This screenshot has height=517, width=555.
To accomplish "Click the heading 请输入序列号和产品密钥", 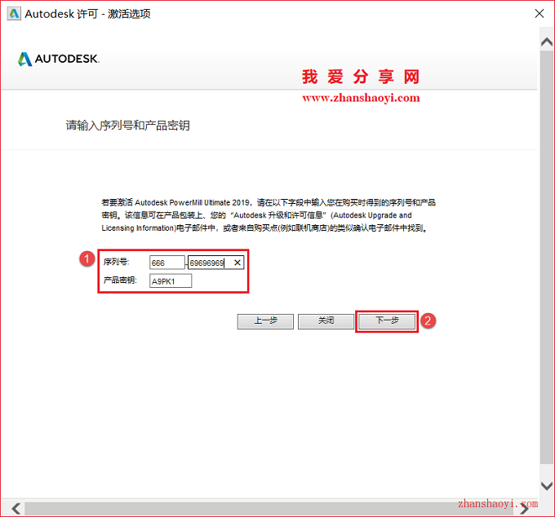I will [x=128, y=126].
